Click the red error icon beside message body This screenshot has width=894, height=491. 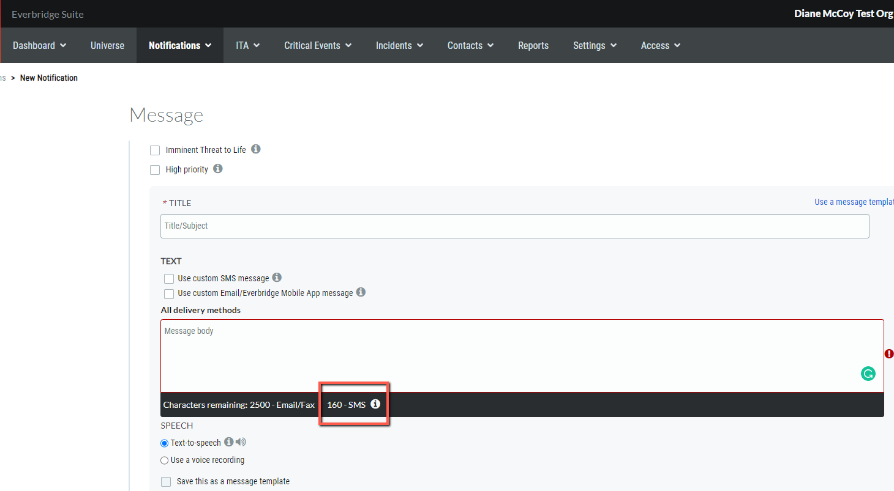coord(889,354)
